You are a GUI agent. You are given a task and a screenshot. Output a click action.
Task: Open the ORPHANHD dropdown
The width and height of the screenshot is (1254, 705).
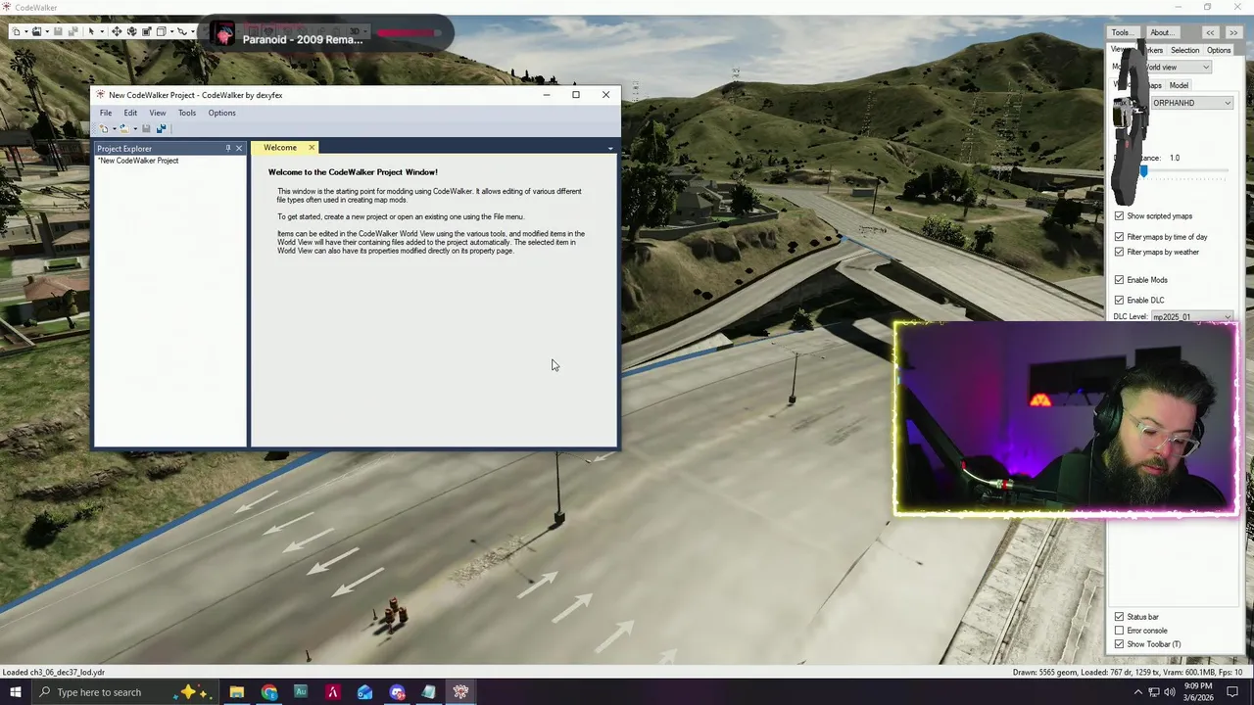[1191, 103]
